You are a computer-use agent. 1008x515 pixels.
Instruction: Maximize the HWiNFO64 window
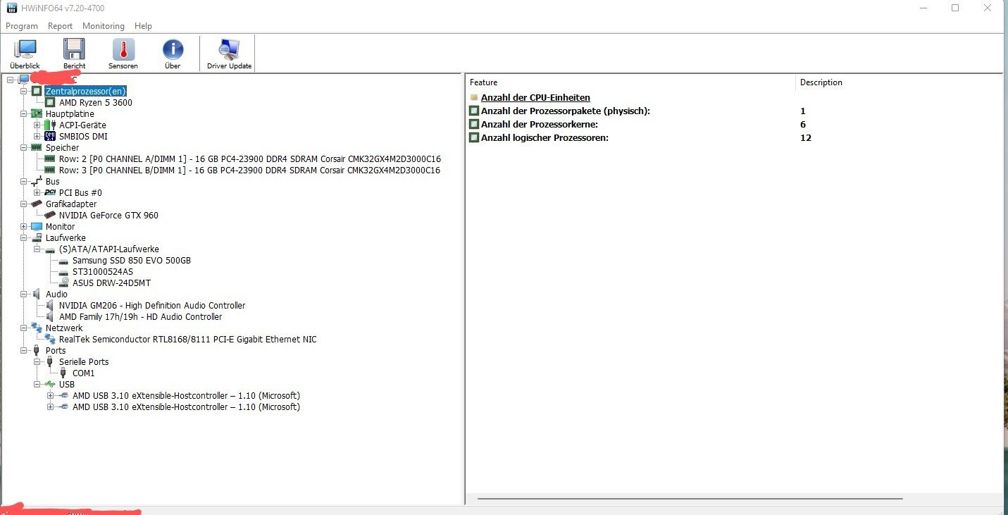pyautogui.click(x=955, y=8)
